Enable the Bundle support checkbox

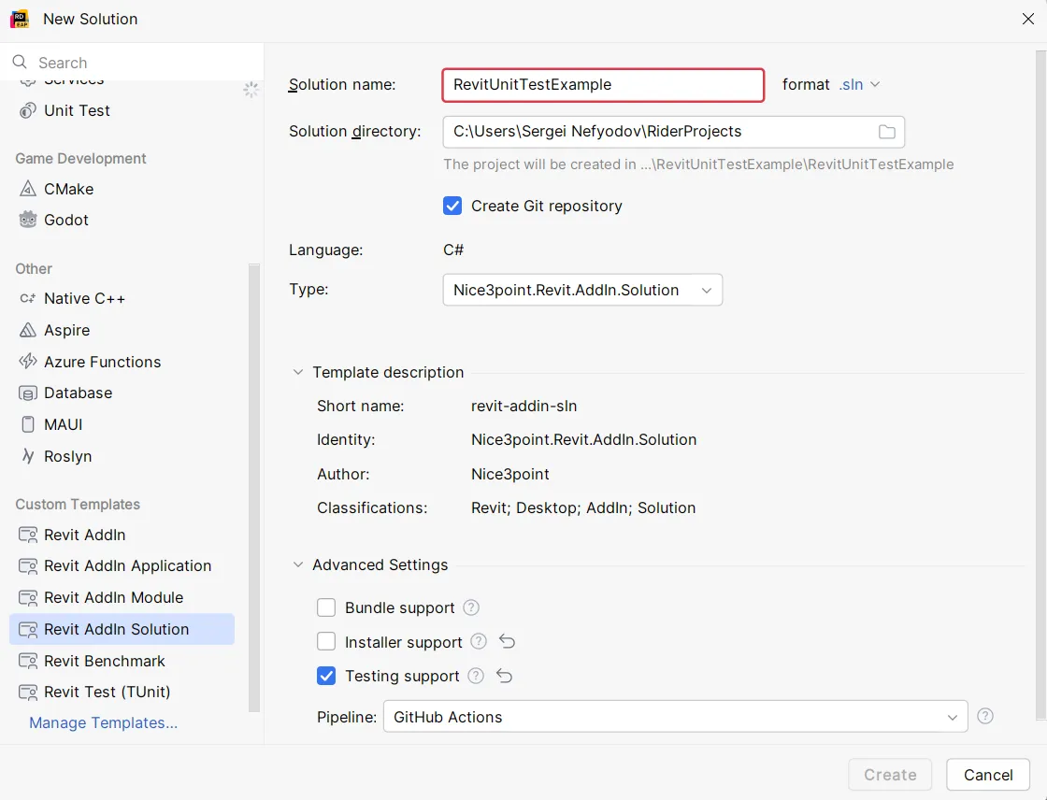[326, 607]
